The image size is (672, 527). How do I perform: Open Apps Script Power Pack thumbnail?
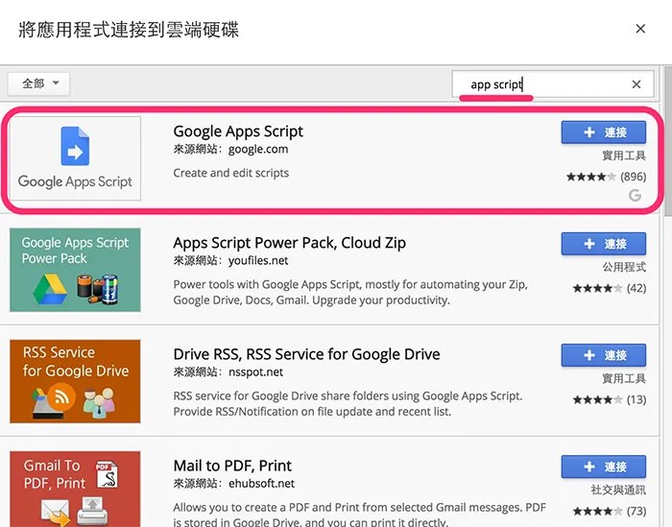[75, 270]
